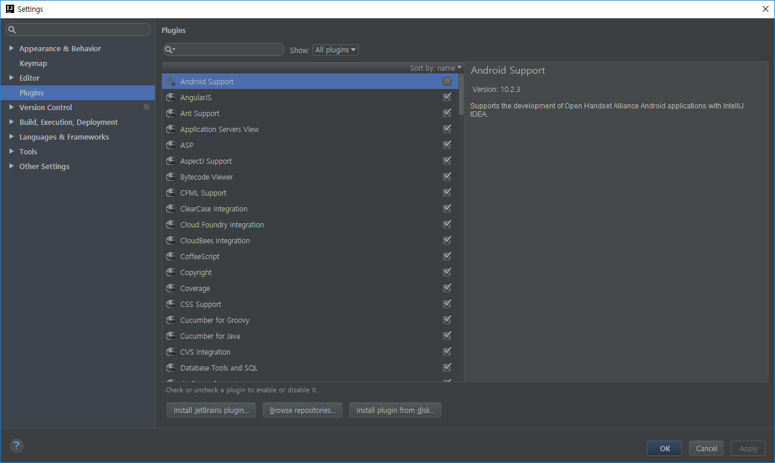Click the CoffeeScript plugin icon
Image resolution: width=775 pixels, height=463 pixels.
[x=171, y=257]
